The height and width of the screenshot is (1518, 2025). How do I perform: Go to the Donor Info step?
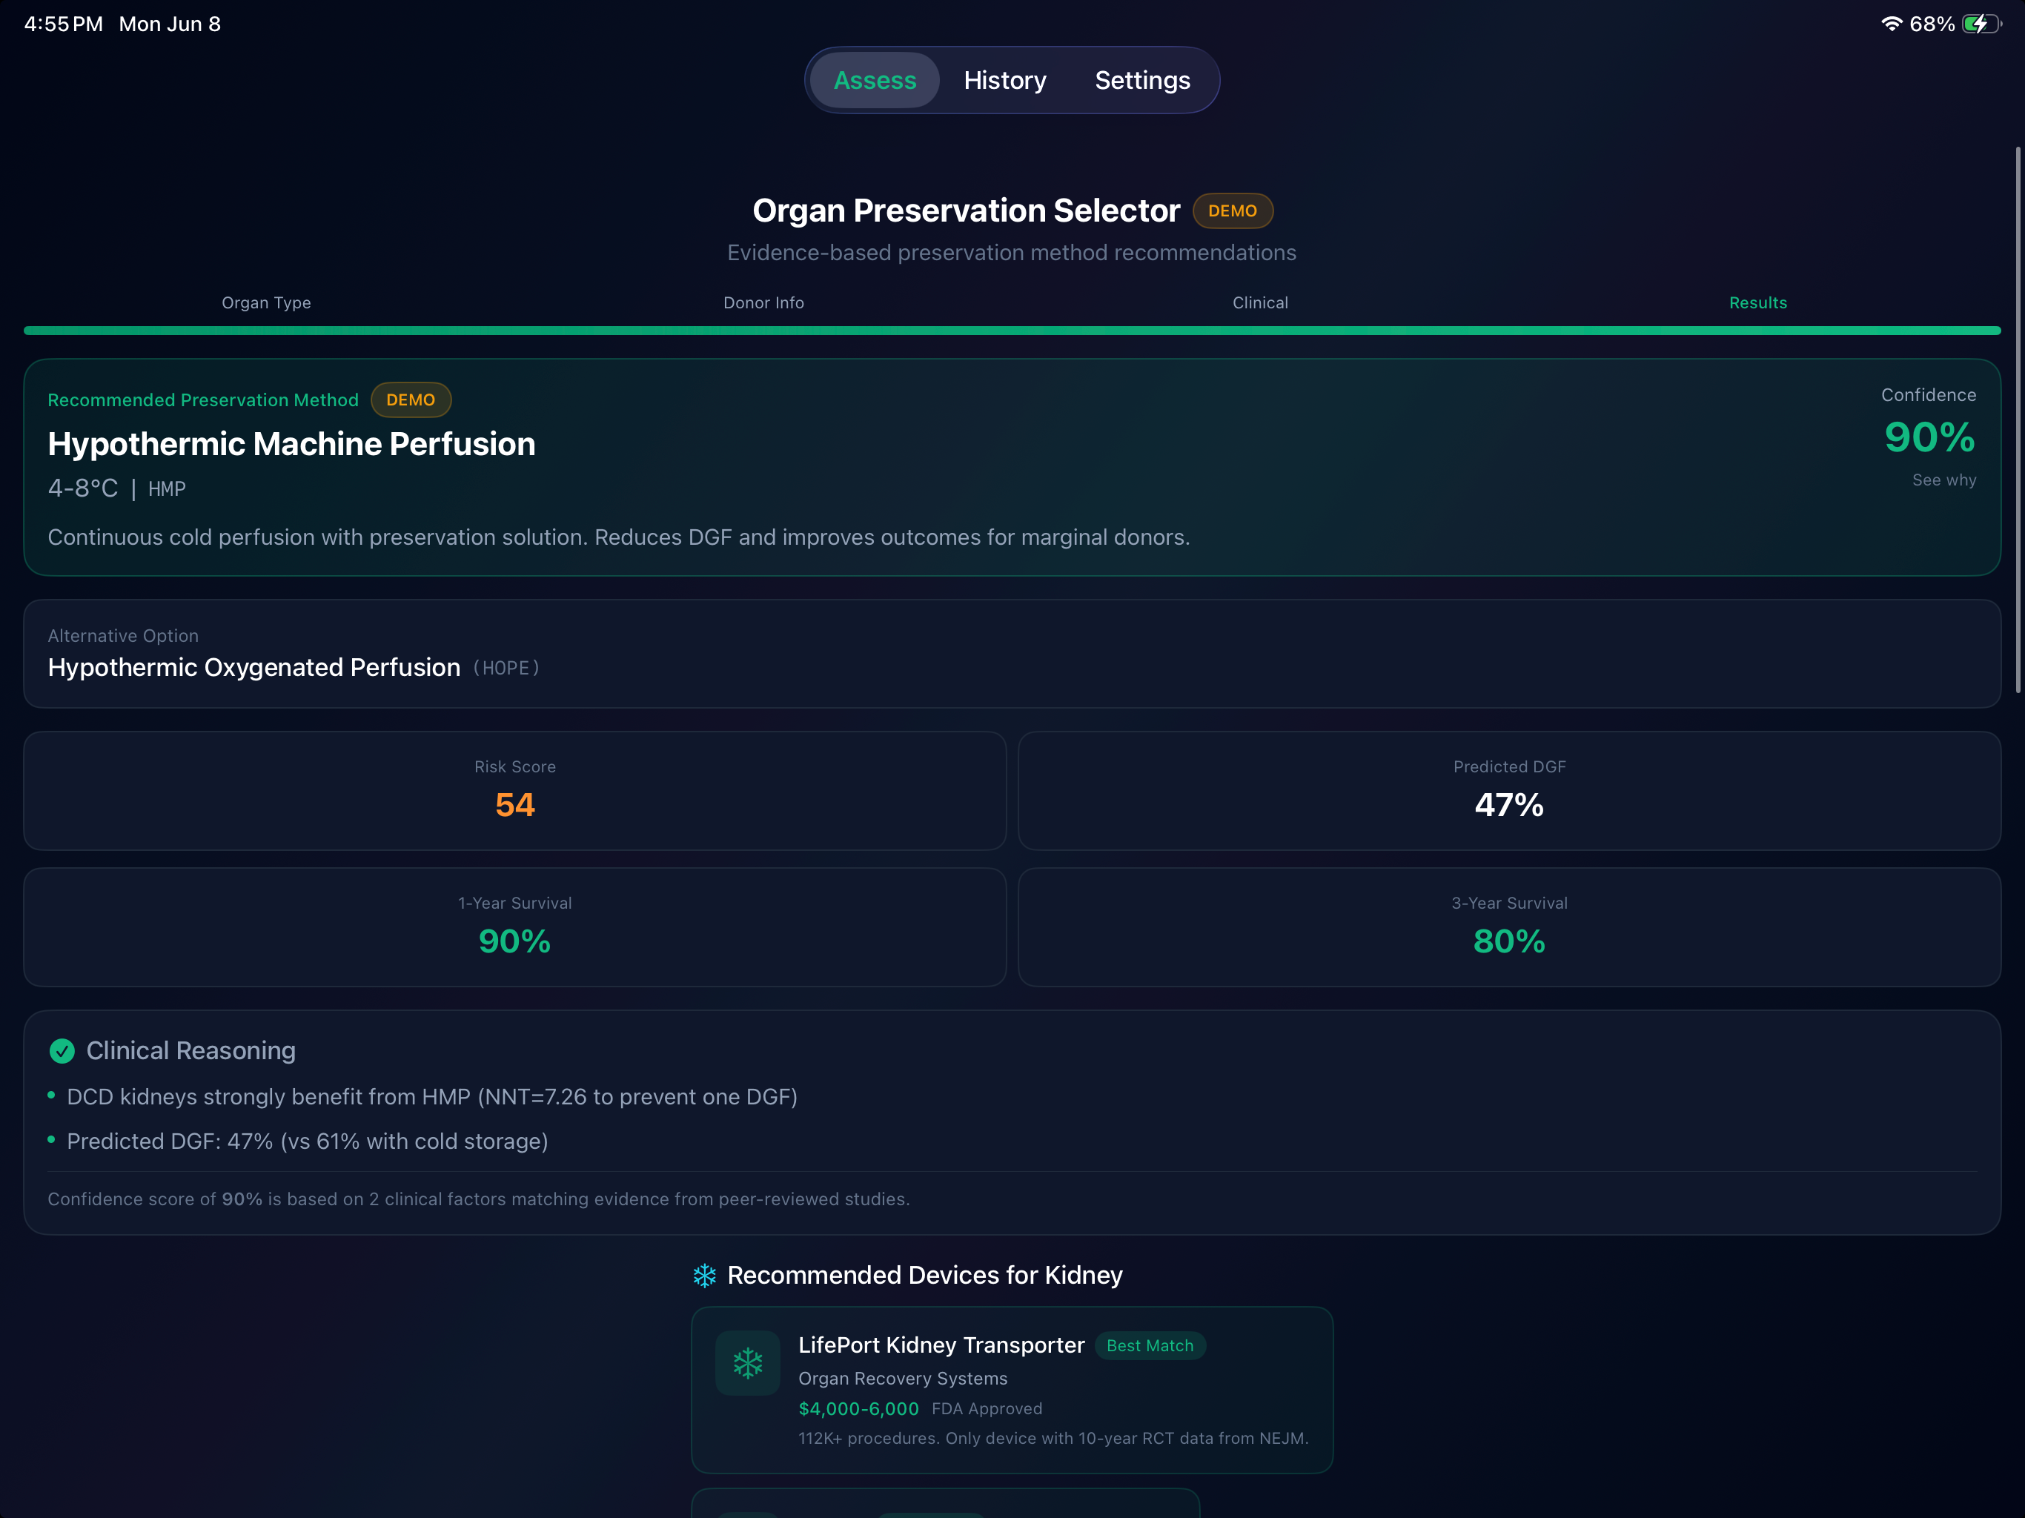click(763, 302)
